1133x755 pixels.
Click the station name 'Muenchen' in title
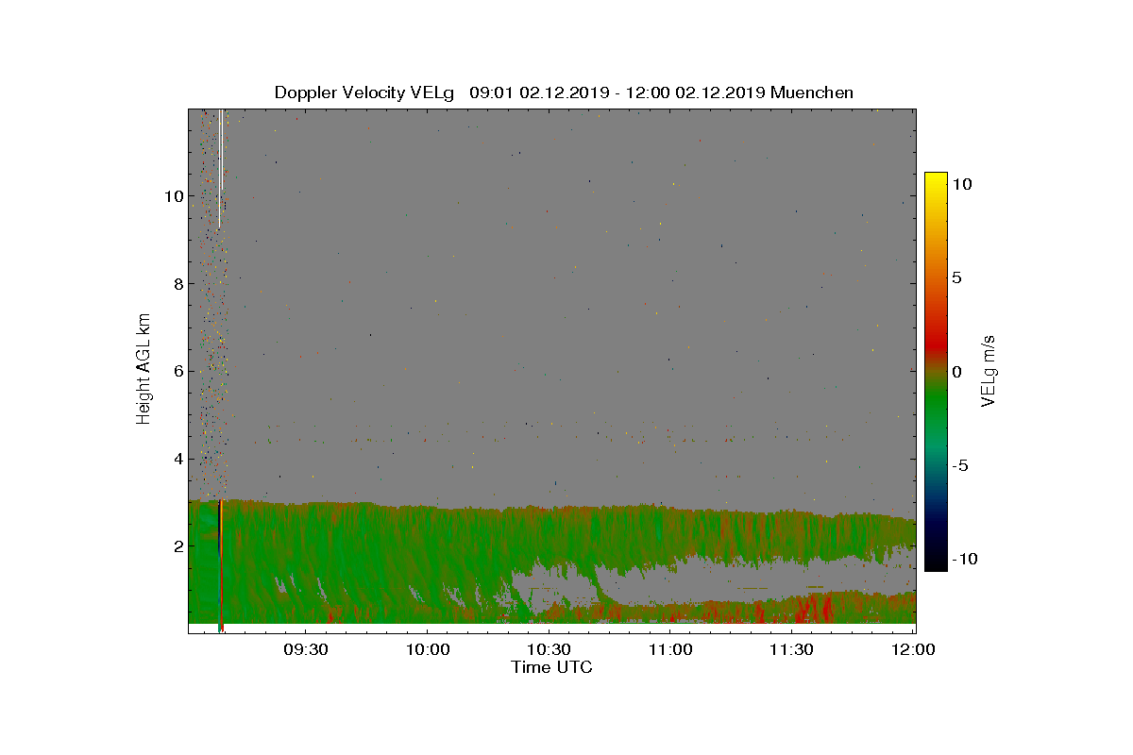(813, 92)
